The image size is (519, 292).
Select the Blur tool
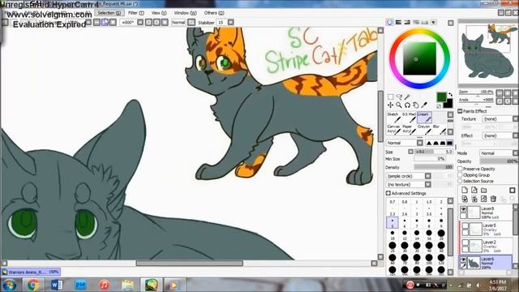click(x=440, y=130)
